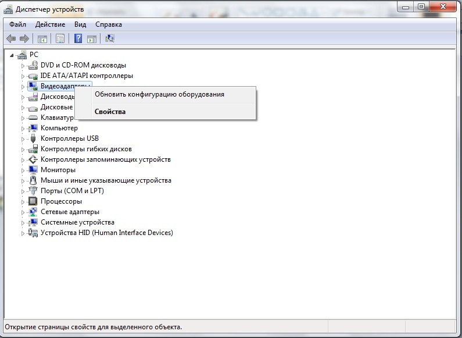The width and height of the screenshot is (462, 338).
Task: Click the Мыши mouse icon
Action: click(x=33, y=180)
